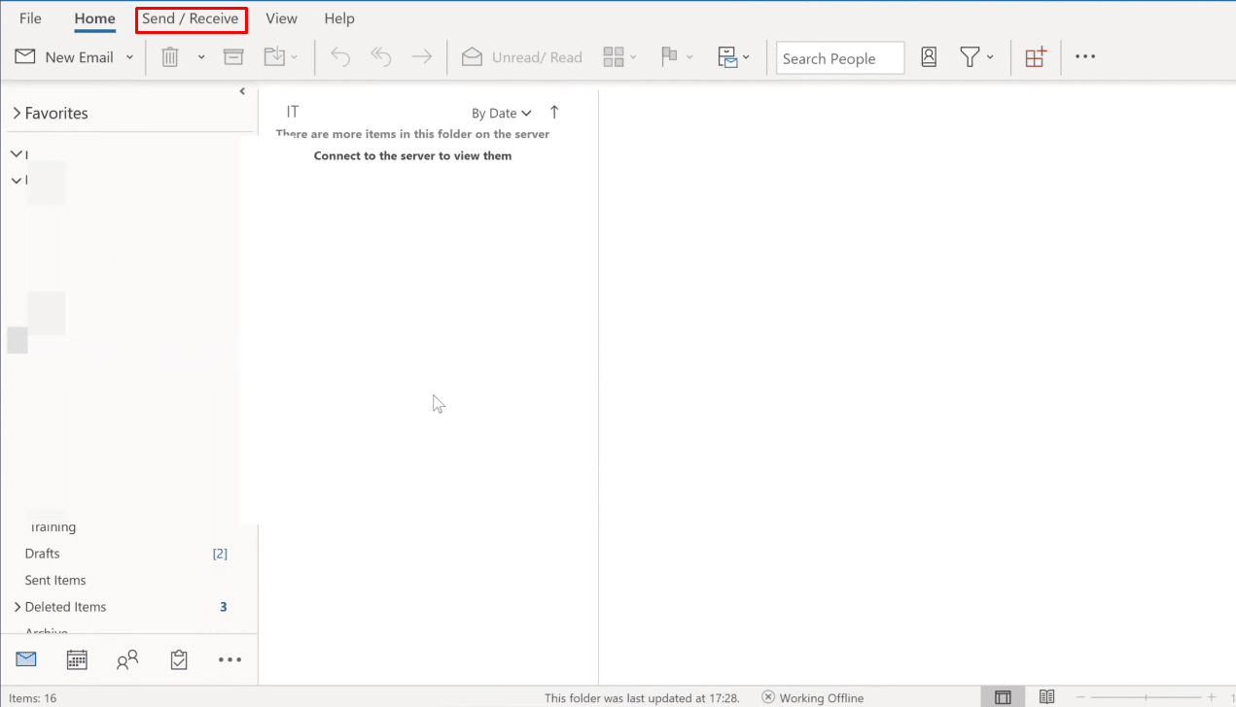Open the Filter Email funnel dropdown
This screenshot has height=707, width=1236.
(977, 57)
